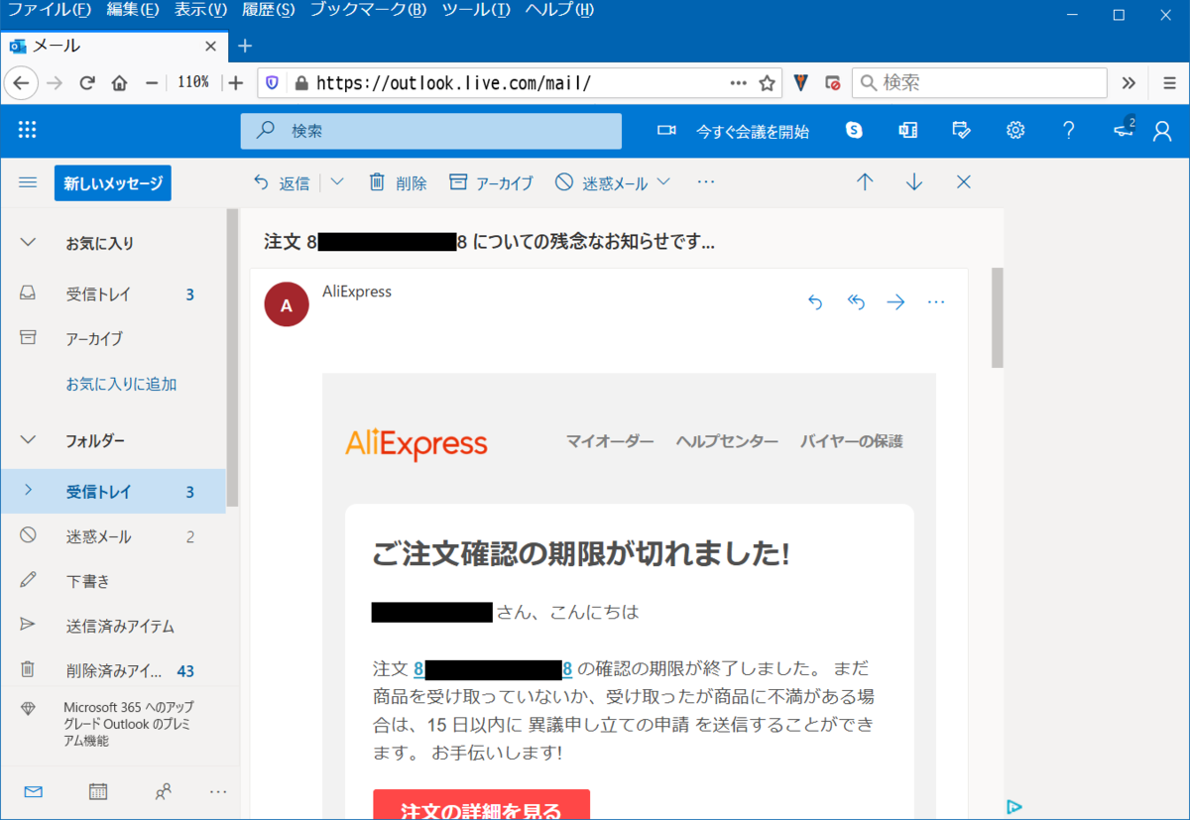Click Reply in the toolbar

click(x=282, y=182)
